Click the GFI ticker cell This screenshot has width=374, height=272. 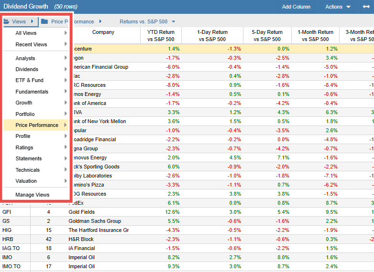[x=7, y=212]
